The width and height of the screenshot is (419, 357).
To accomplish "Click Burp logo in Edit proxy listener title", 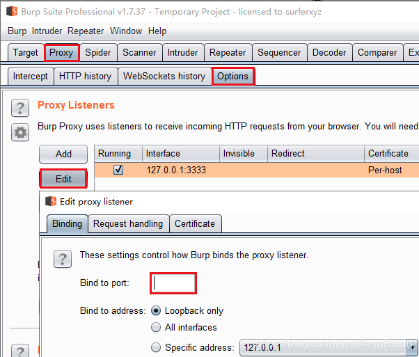I will tap(51, 201).
